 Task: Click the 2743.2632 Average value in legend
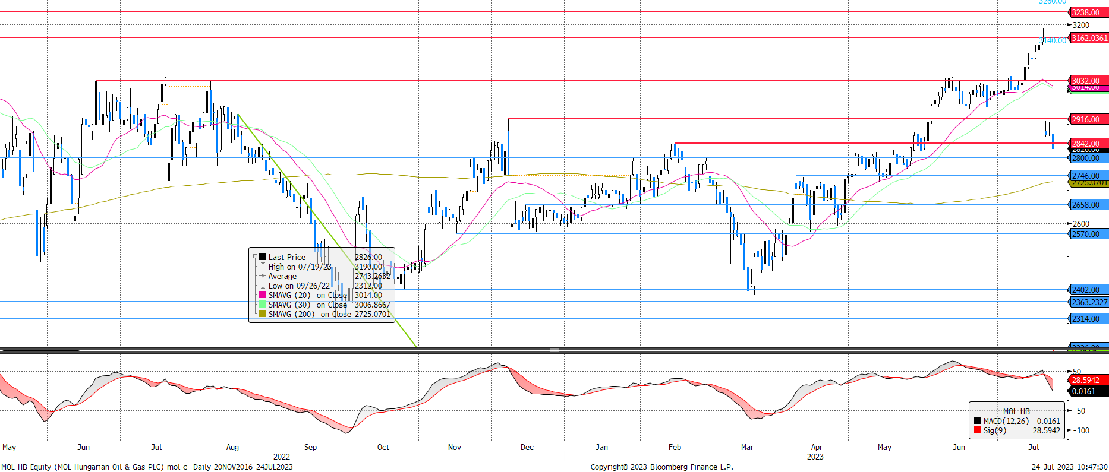(373, 276)
